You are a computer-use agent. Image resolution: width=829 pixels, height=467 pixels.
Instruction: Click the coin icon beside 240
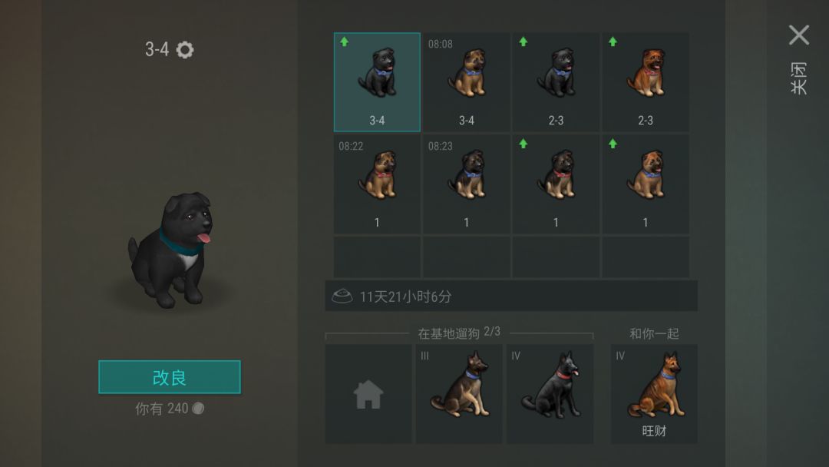pyautogui.click(x=198, y=409)
